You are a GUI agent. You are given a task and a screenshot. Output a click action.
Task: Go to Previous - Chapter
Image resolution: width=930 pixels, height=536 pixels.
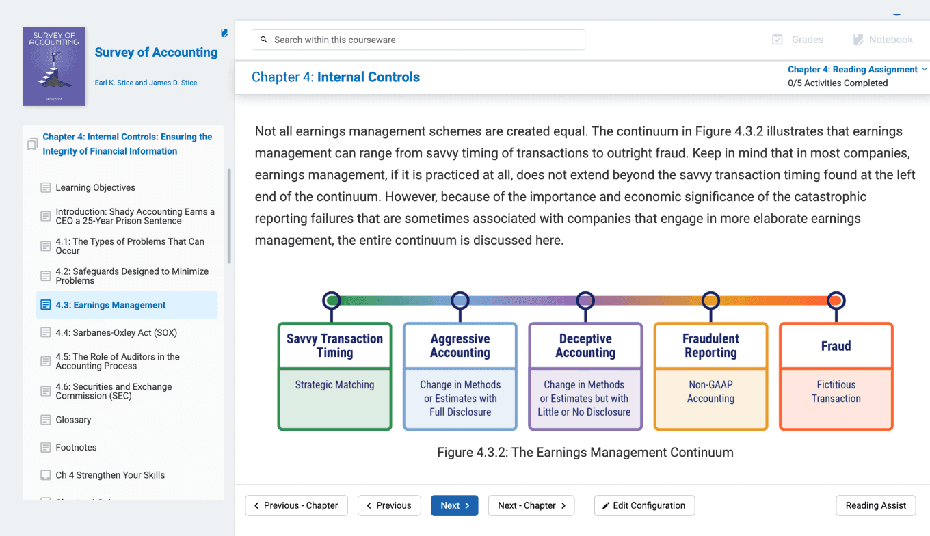coord(297,506)
